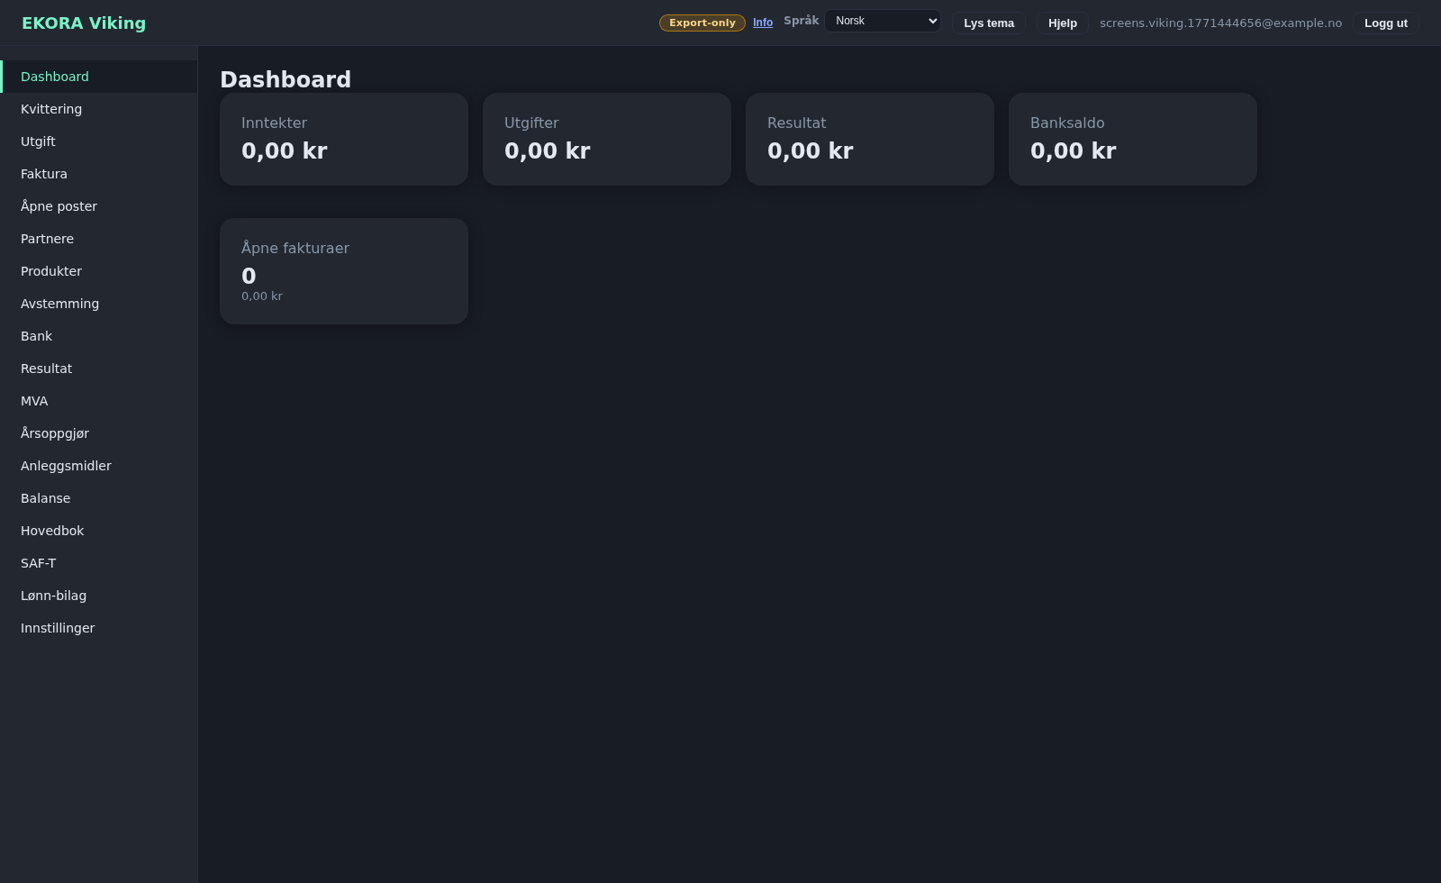Log out using Logg ut button
This screenshot has height=883, width=1441.
pyautogui.click(x=1385, y=23)
